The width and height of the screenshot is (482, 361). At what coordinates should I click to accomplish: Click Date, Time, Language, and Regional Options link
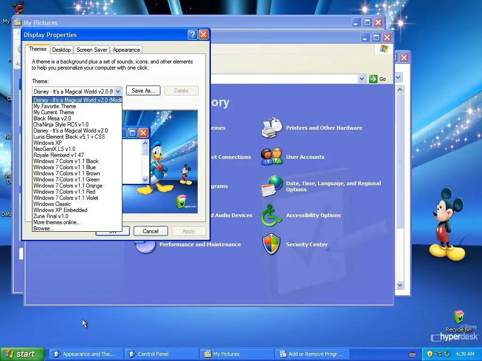334,186
